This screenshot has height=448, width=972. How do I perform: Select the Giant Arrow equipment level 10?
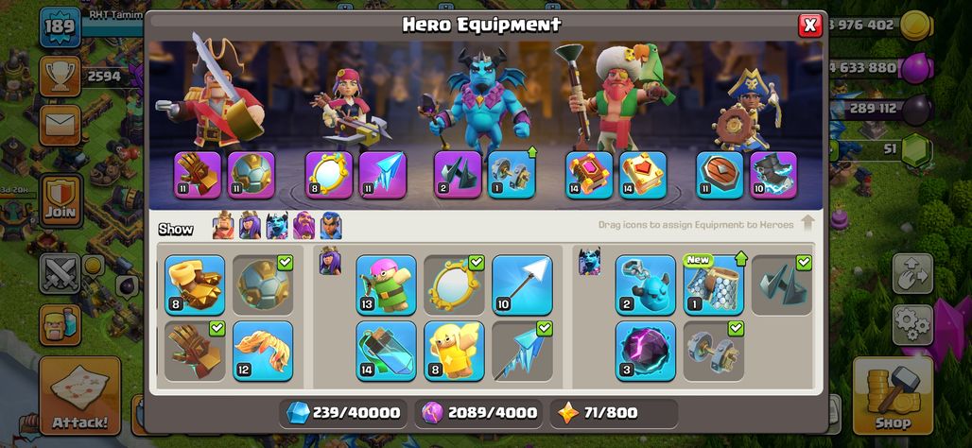pos(521,285)
